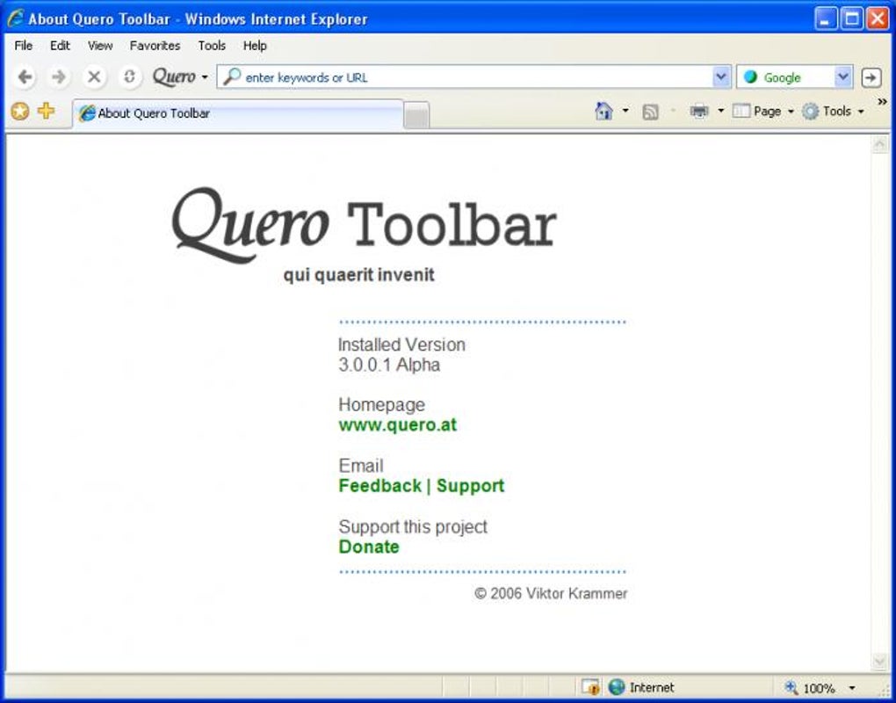The height and width of the screenshot is (703, 896).
Task: Open the View menu
Action: click(x=100, y=46)
